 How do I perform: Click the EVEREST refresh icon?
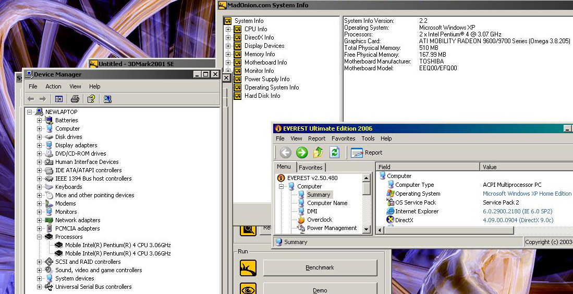click(334, 152)
